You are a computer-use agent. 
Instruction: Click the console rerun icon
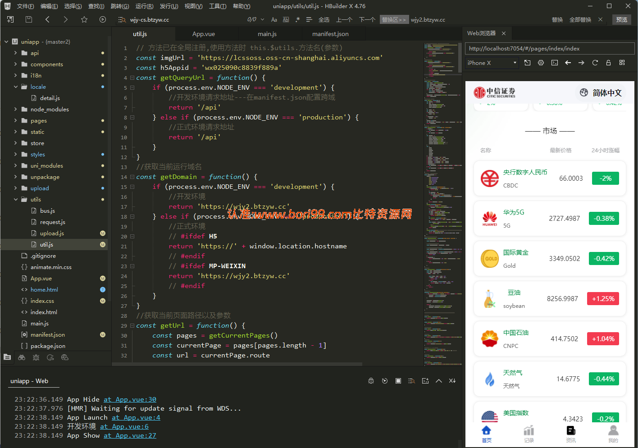(384, 381)
